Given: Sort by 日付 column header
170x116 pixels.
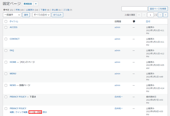Looking at the screenshot, I should pyautogui.click(x=148, y=22).
